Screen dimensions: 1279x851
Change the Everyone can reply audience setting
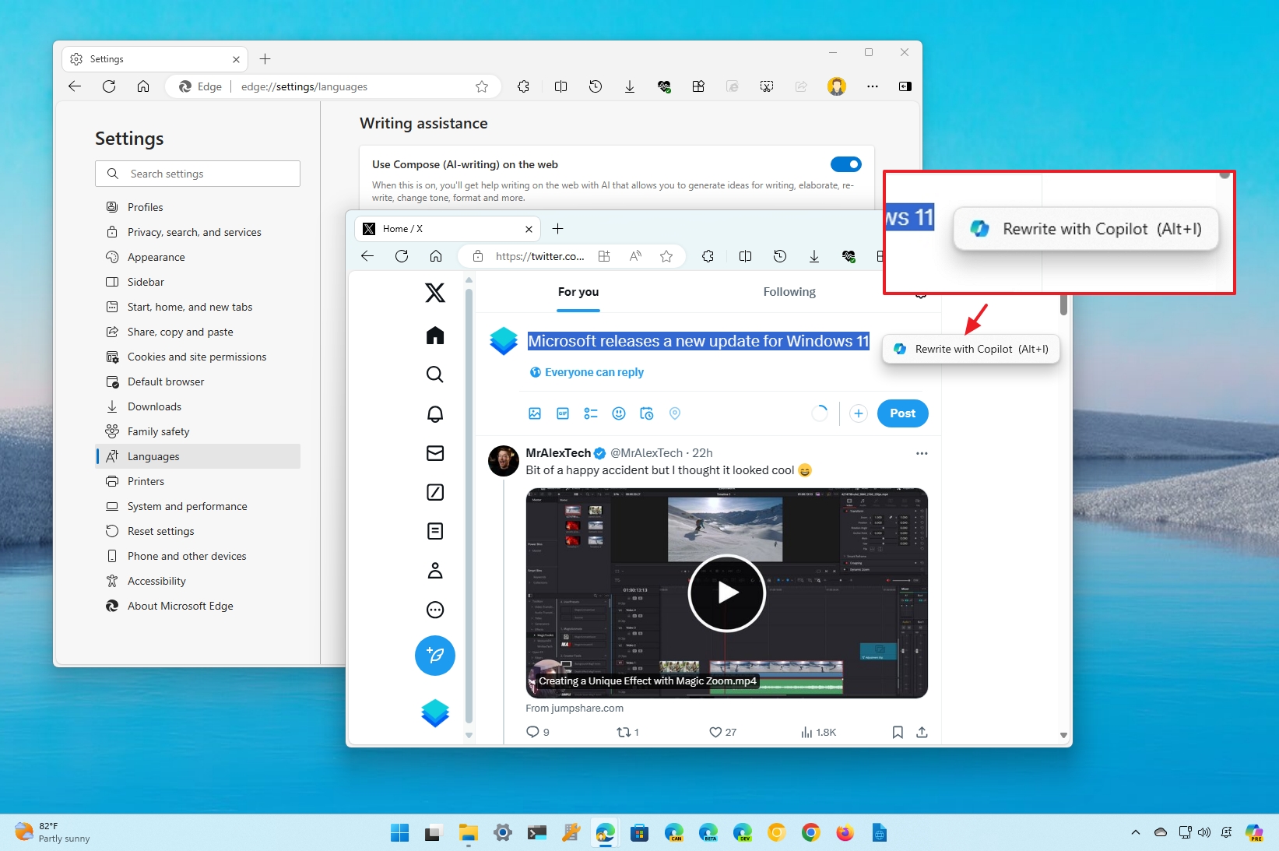(x=587, y=372)
